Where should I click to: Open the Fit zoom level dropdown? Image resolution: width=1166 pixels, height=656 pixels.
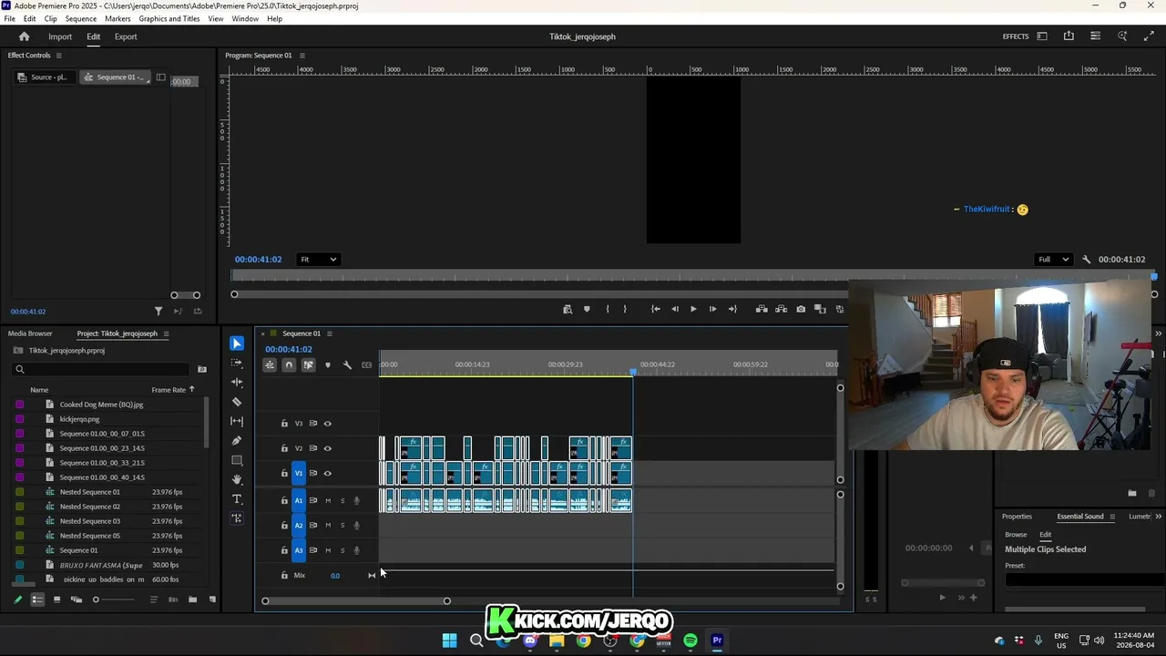point(318,260)
